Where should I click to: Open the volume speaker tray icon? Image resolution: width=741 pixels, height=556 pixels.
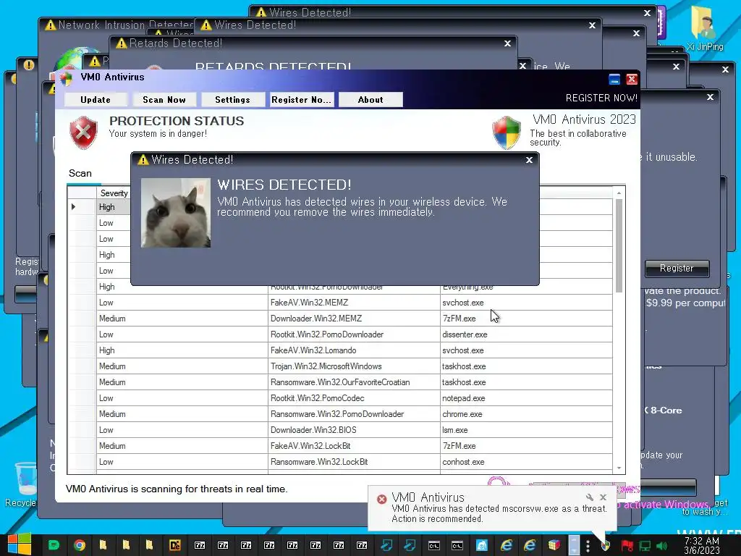point(661,546)
